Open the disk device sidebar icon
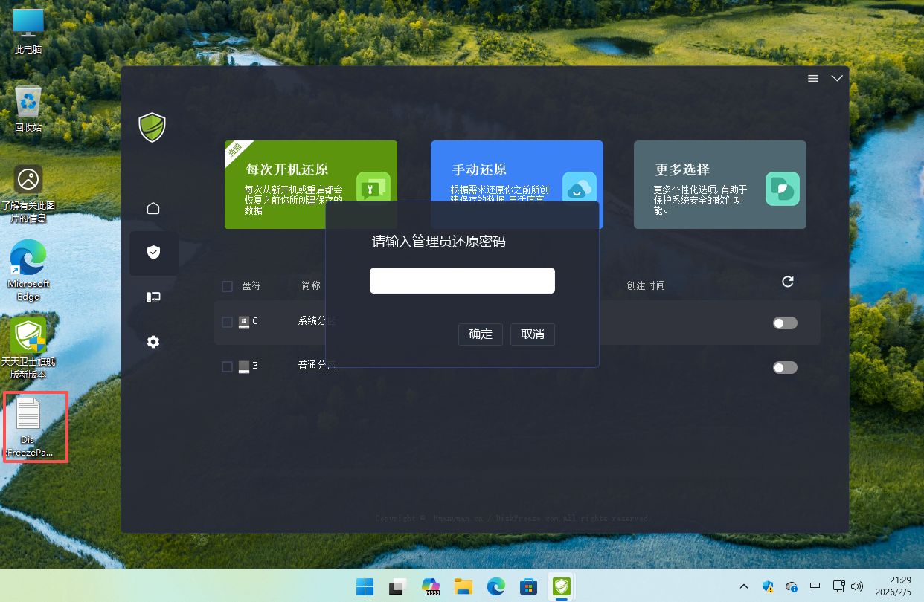This screenshot has height=602, width=924. 153,297
